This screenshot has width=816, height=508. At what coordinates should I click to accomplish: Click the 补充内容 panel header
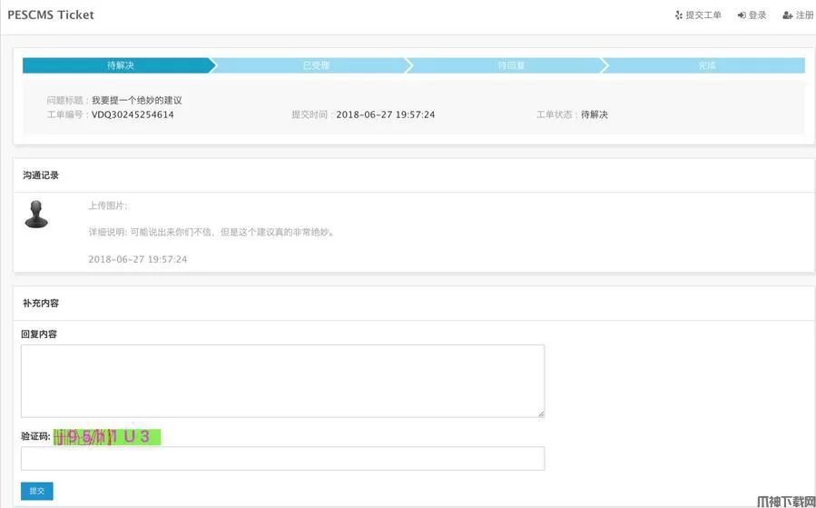point(41,304)
